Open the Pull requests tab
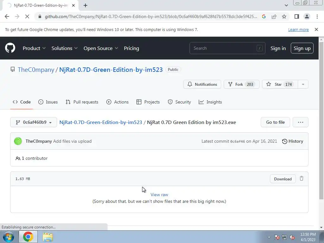Image resolution: width=324 pixels, height=243 pixels. [x=82, y=102]
